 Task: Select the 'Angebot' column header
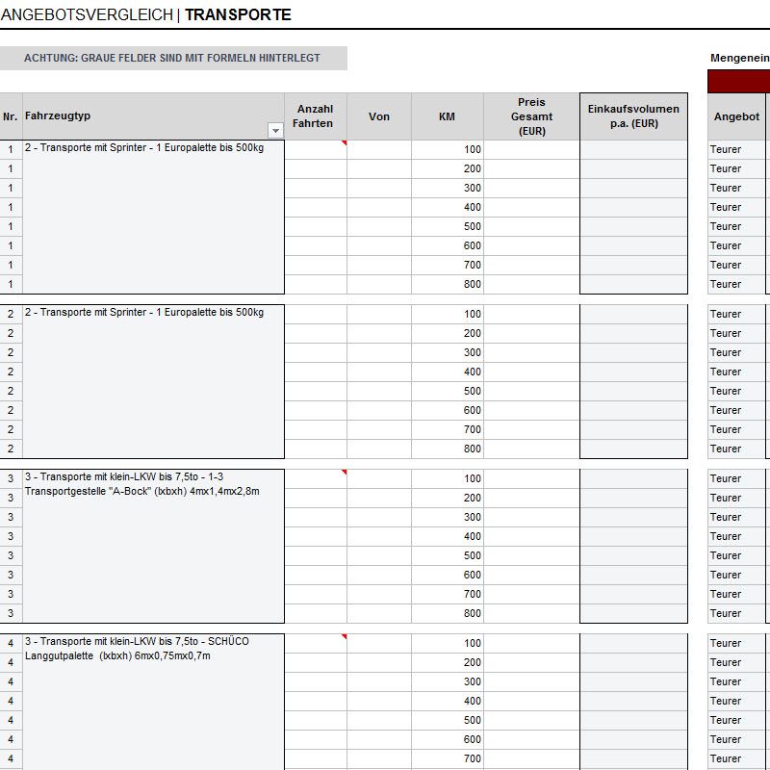tap(736, 116)
